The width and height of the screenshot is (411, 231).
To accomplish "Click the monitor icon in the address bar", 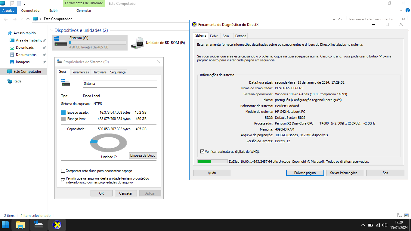I will [35, 19].
